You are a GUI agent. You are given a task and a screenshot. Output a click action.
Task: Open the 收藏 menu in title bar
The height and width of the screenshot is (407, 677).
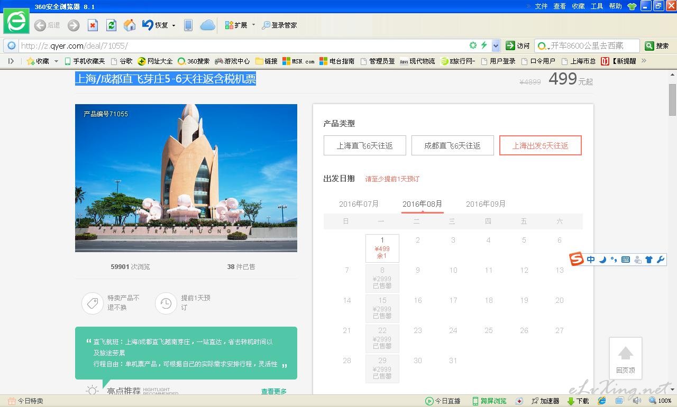click(x=578, y=6)
